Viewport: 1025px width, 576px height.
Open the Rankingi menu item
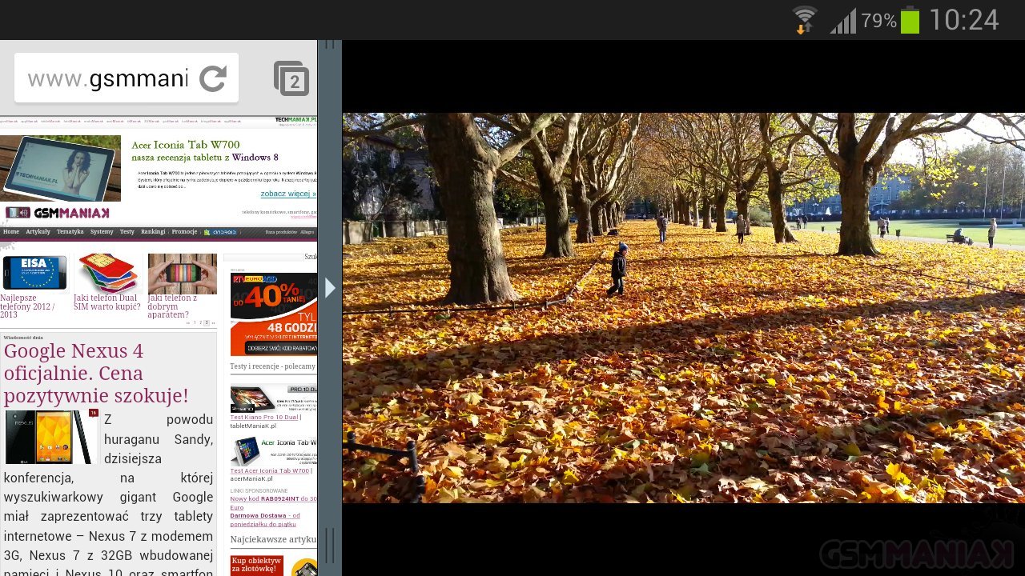point(153,232)
